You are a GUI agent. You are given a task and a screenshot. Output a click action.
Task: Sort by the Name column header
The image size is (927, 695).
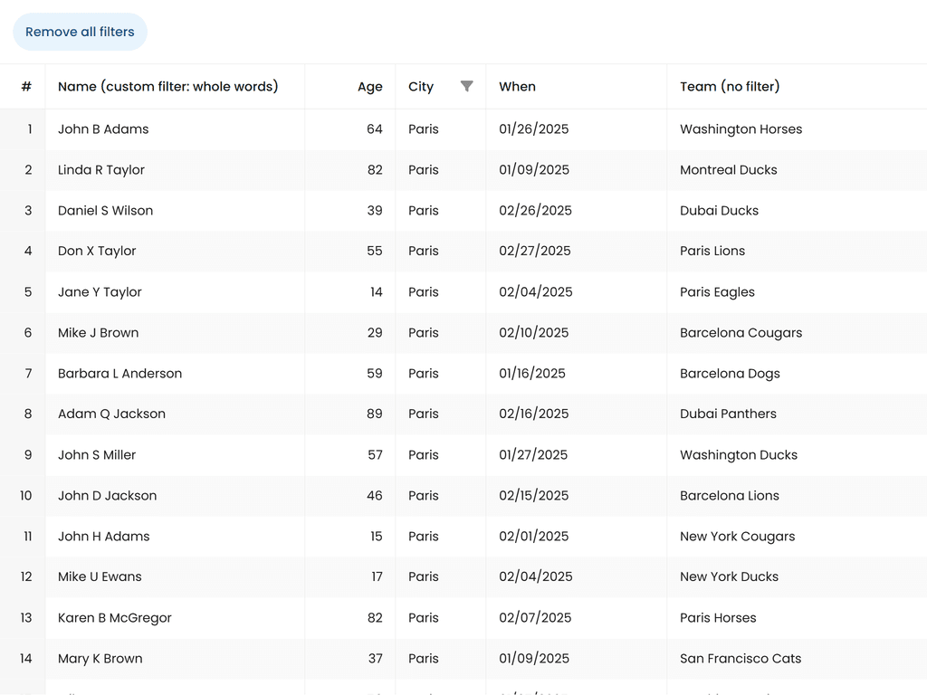click(167, 87)
